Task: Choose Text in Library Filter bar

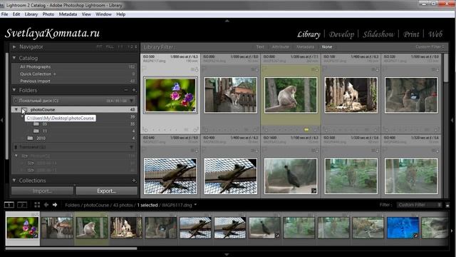Action: tap(260, 47)
